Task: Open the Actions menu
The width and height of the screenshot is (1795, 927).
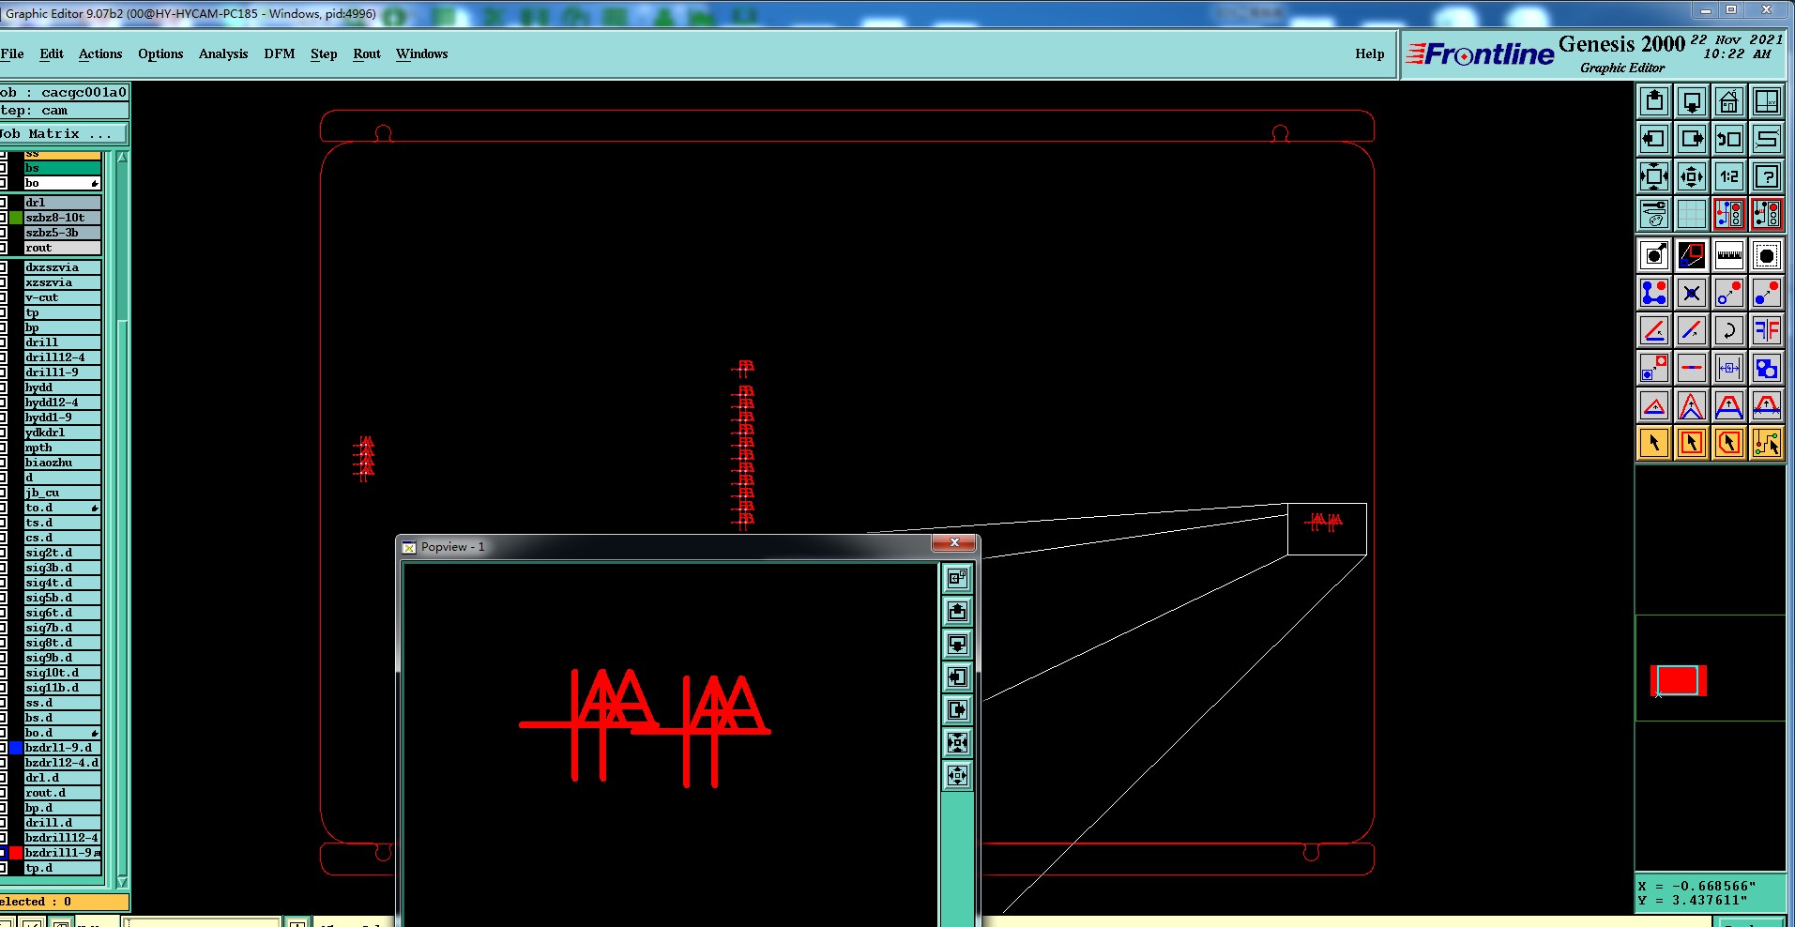Action: point(100,53)
